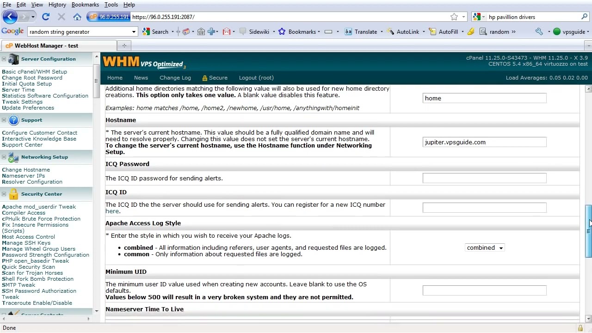Open the File menu
Image resolution: width=592 pixels, height=333 pixels.
(7, 5)
